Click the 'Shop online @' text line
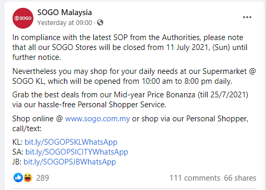The height and width of the screenshot is (190, 266). pos(38,119)
